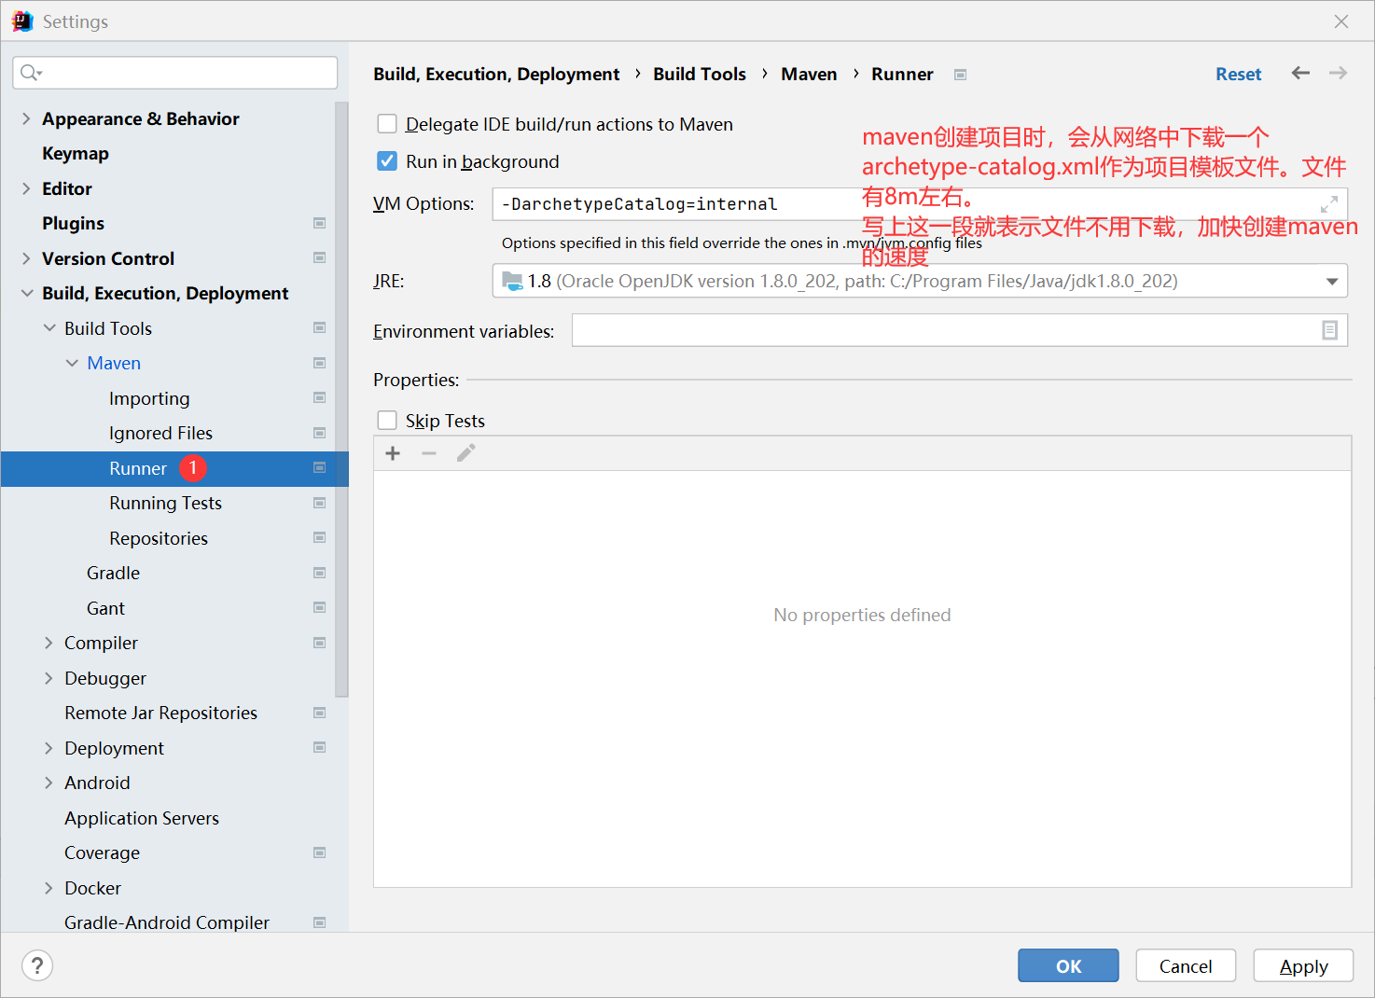Click project settings icon beside Running Tests
The image size is (1375, 998).
(x=319, y=503)
